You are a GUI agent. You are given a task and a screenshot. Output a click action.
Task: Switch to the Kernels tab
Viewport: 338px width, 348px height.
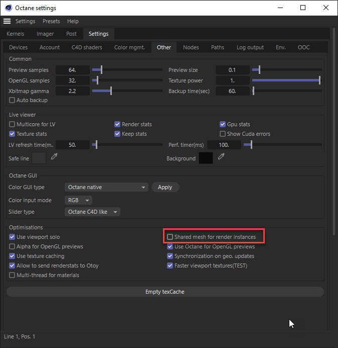tap(16, 34)
